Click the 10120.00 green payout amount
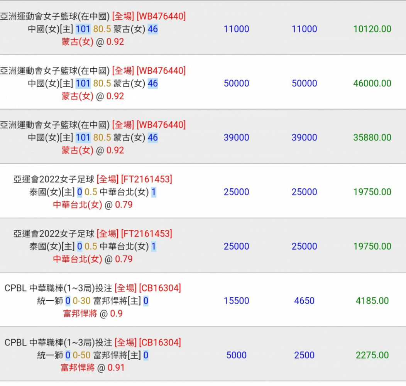Screen dimensions: 406x386 (372, 29)
